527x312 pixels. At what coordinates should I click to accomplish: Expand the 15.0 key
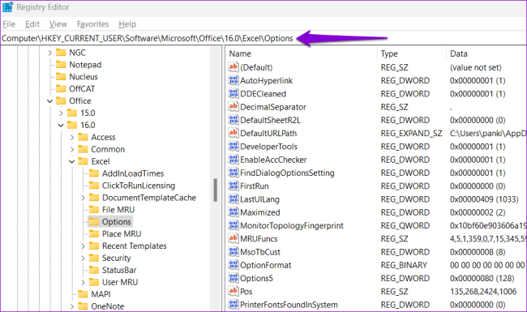click(x=61, y=113)
